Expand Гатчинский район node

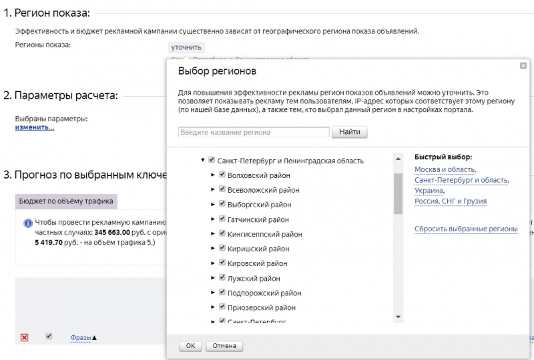point(213,219)
